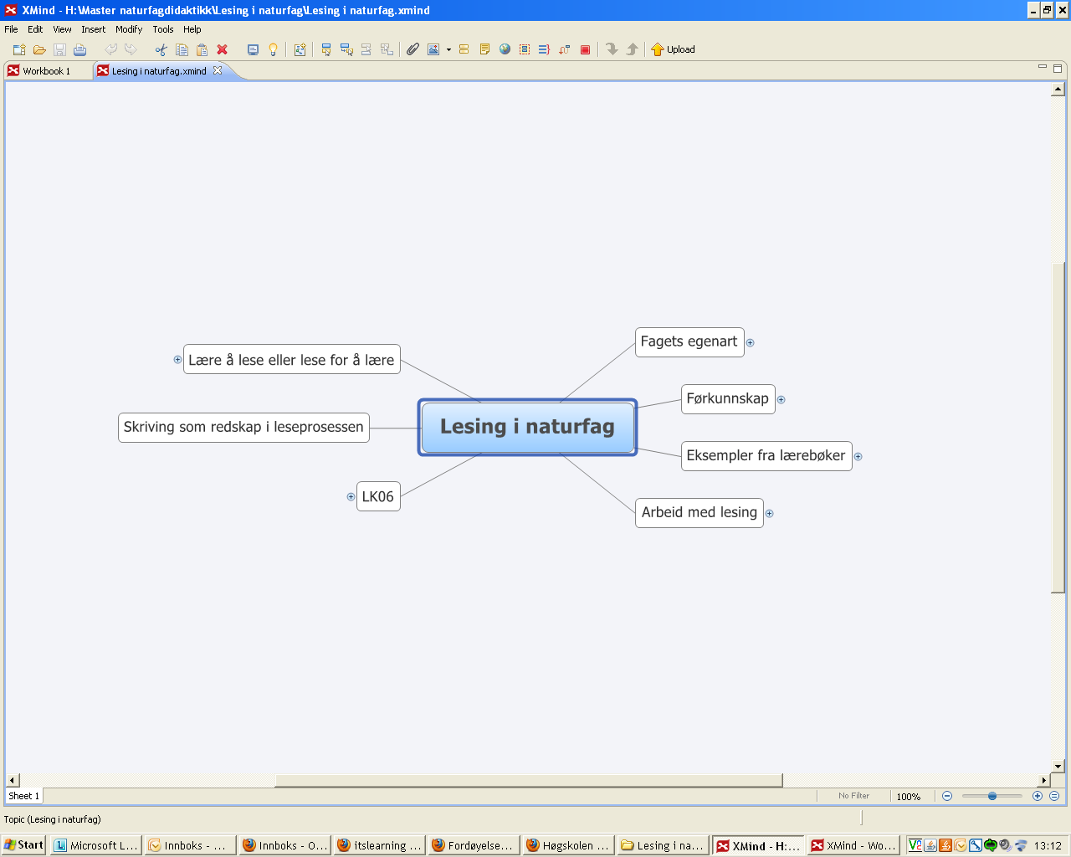This screenshot has height=857, width=1071.
Task: Paste from clipboard toolbar icon
Action: [202, 49]
